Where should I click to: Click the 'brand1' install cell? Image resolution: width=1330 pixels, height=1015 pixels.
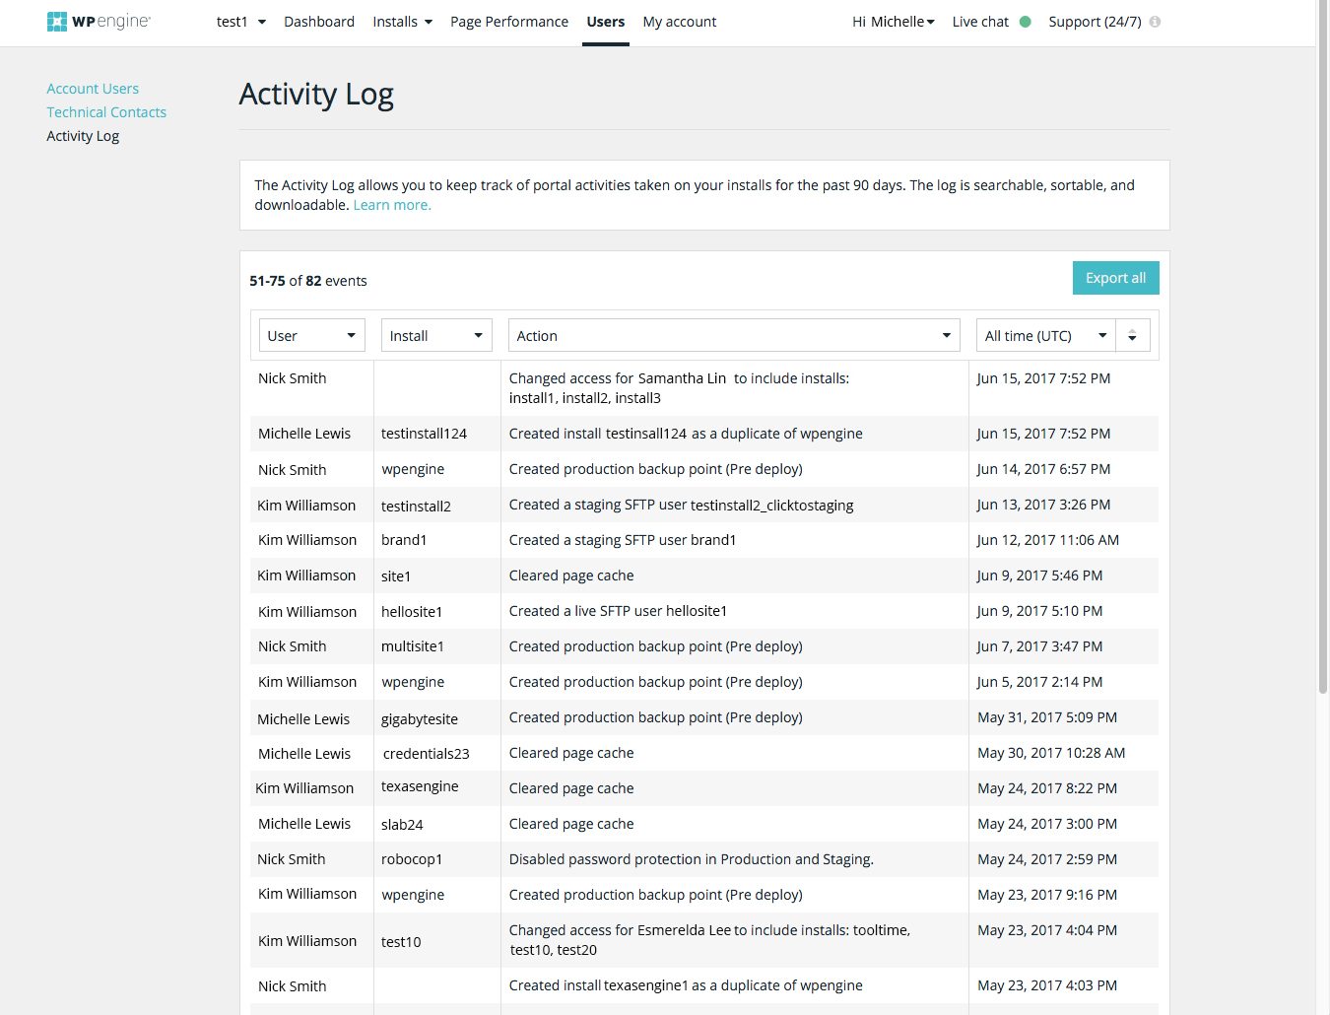click(x=404, y=540)
